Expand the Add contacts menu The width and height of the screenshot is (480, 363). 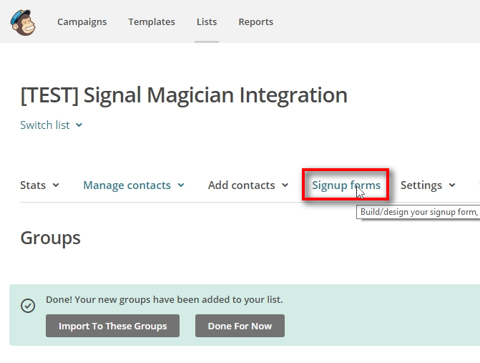(x=241, y=185)
